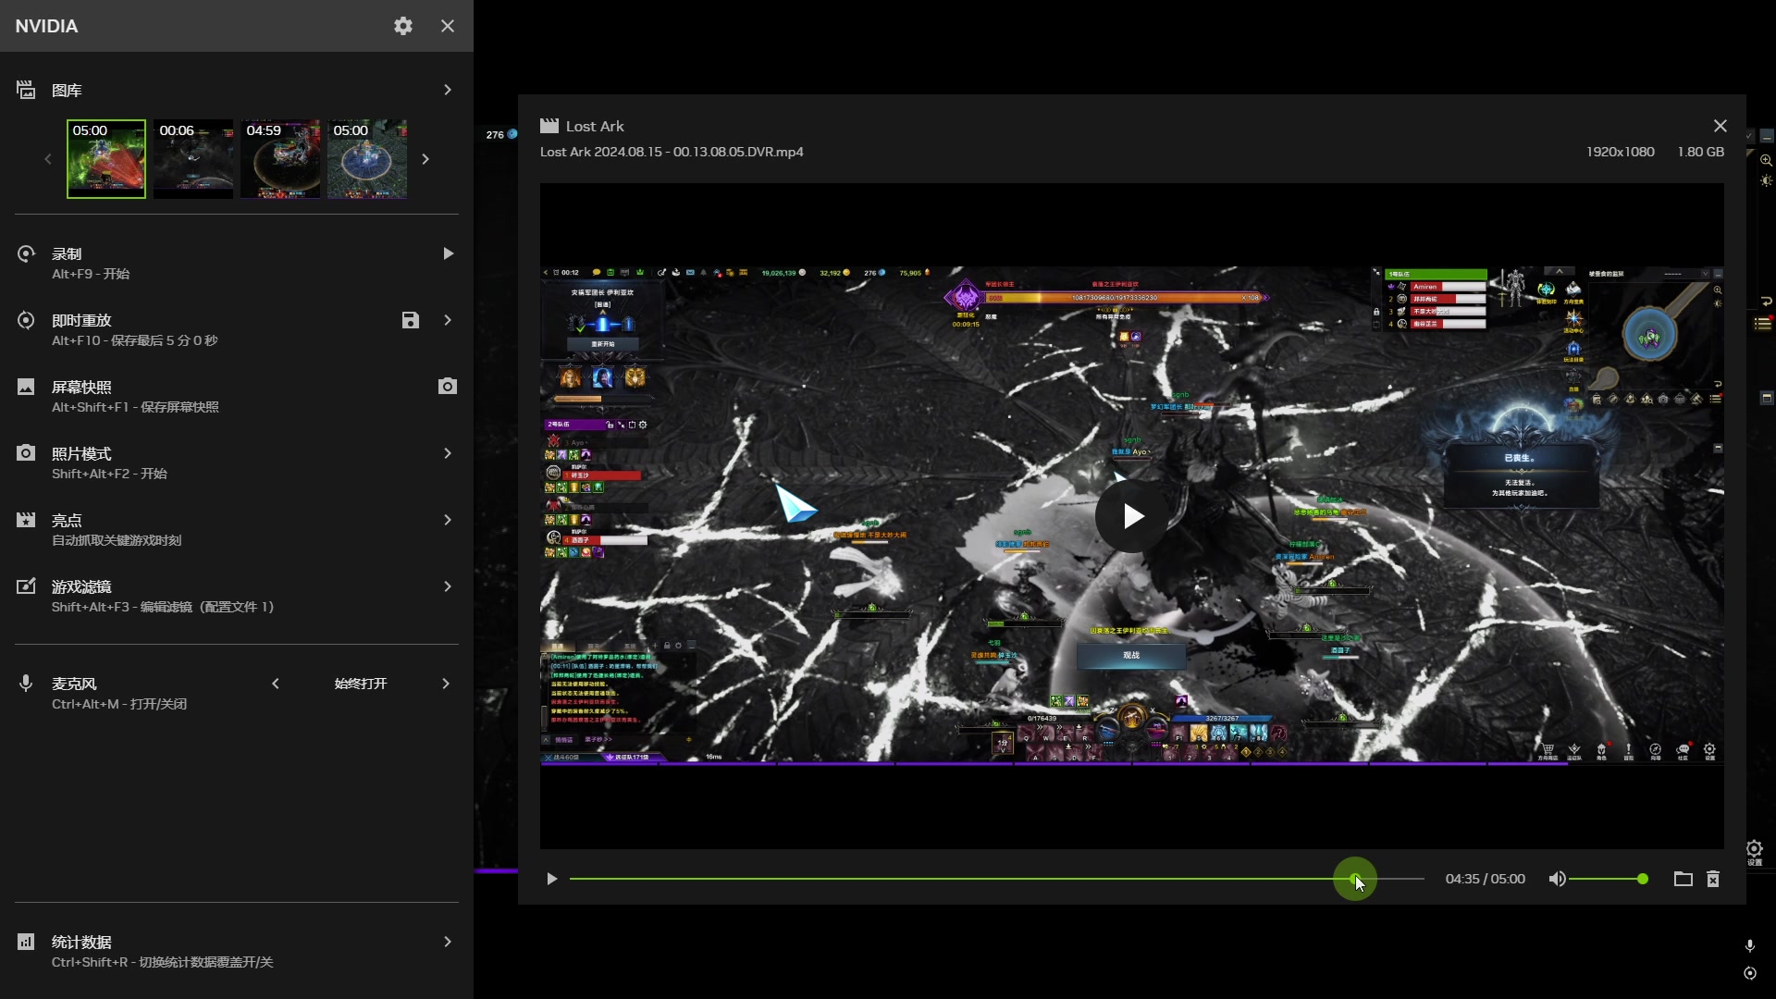Click the 屏幕快照 screenshot picture icon
The image size is (1776, 999).
(26, 387)
